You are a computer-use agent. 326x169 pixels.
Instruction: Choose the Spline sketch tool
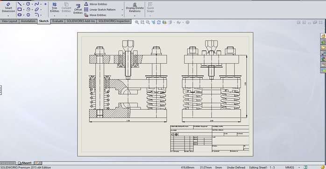(37, 4)
